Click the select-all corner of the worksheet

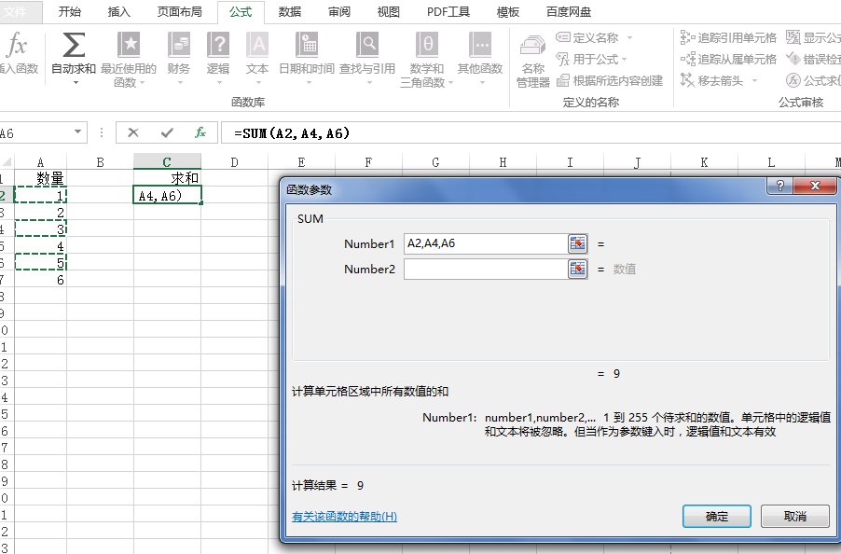coord(7,162)
